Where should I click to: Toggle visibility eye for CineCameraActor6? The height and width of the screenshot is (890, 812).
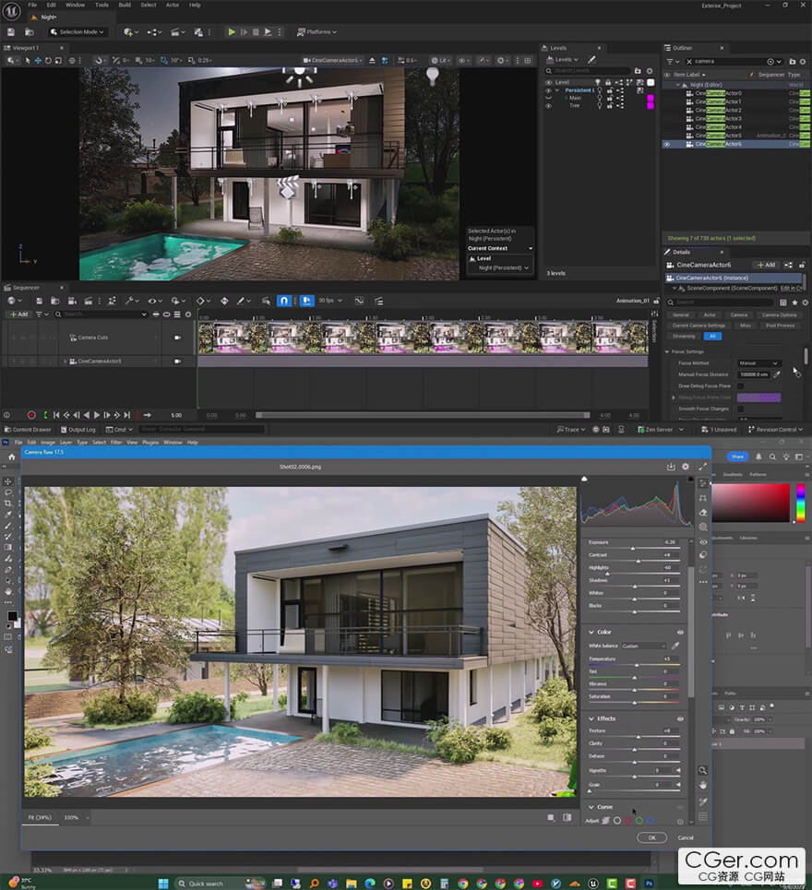667,144
